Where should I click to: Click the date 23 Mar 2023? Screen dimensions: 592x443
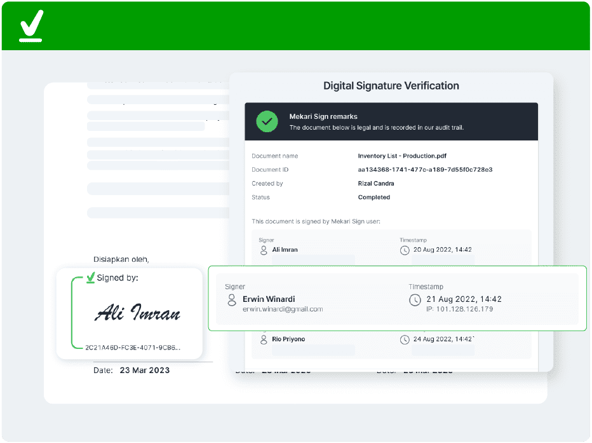pyautogui.click(x=145, y=371)
